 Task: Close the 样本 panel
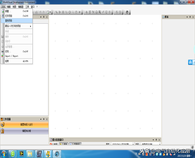point(193,17)
